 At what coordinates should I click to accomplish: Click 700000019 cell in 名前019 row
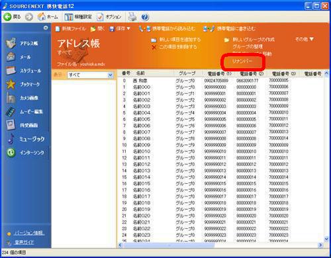(x=279, y=209)
